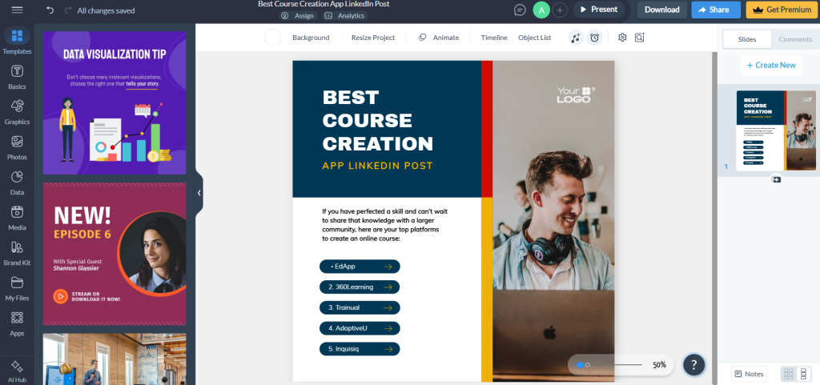The image size is (820, 385).
Task: Open the Templates panel icon
Action: pyautogui.click(x=17, y=35)
